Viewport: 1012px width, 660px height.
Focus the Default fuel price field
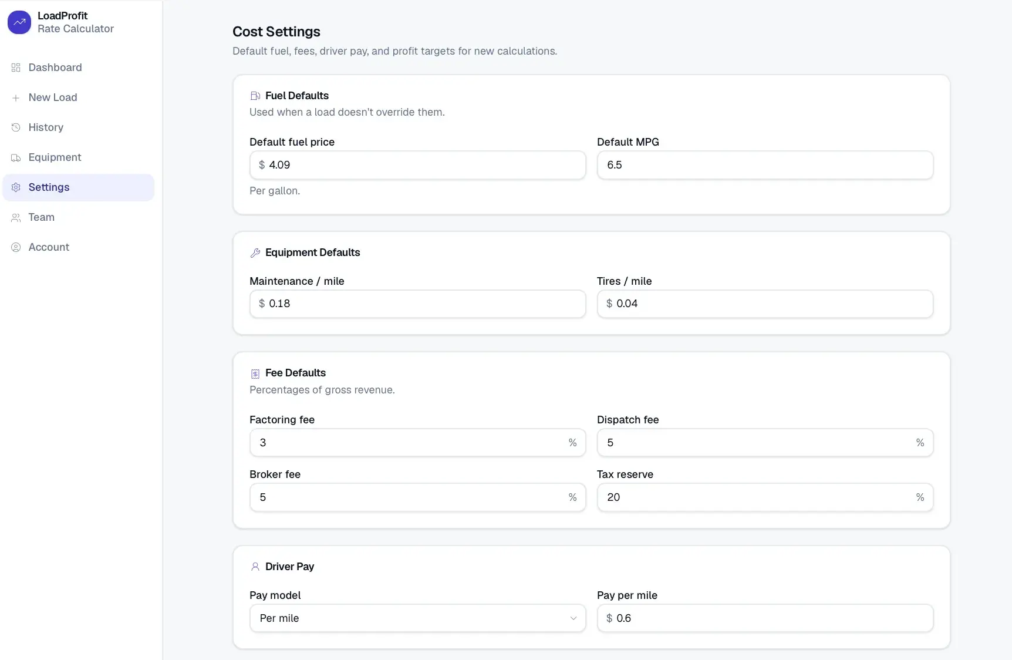pos(417,165)
